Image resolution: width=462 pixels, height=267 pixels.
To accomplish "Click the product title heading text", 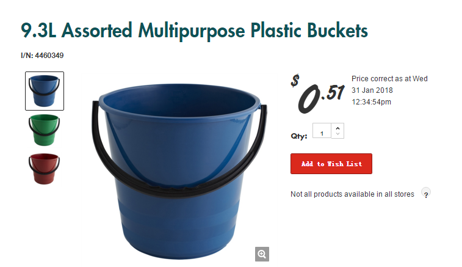I will (x=194, y=31).
